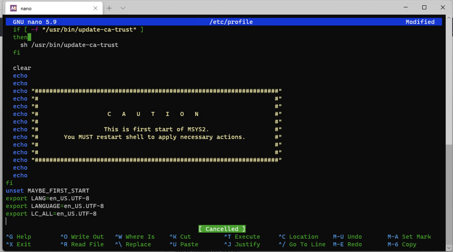453x252 pixels.
Task: Close the nano tab
Action: pyautogui.click(x=95, y=8)
